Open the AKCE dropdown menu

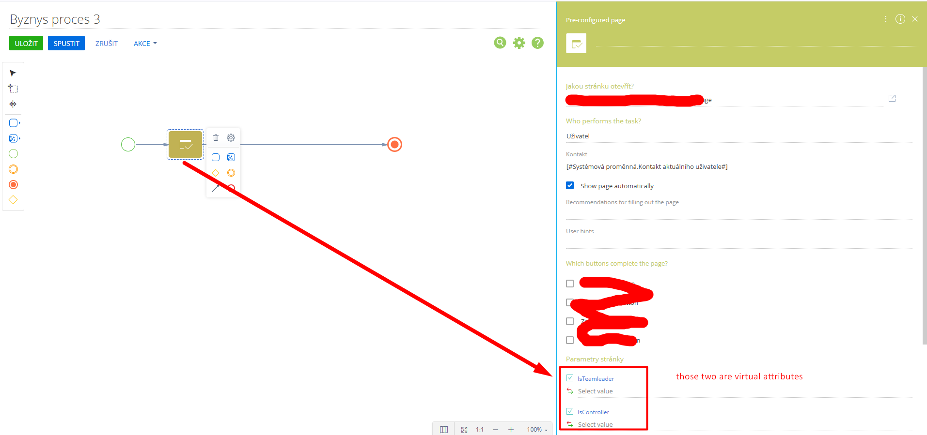click(145, 44)
